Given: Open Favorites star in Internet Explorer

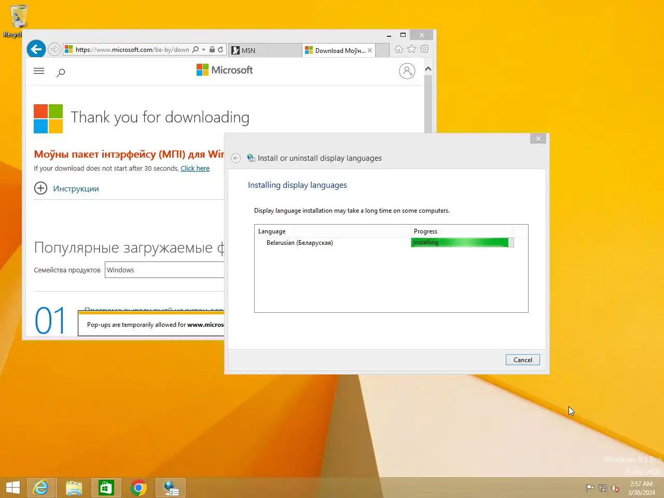Looking at the screenshot, I should click(x=411, y=49).
